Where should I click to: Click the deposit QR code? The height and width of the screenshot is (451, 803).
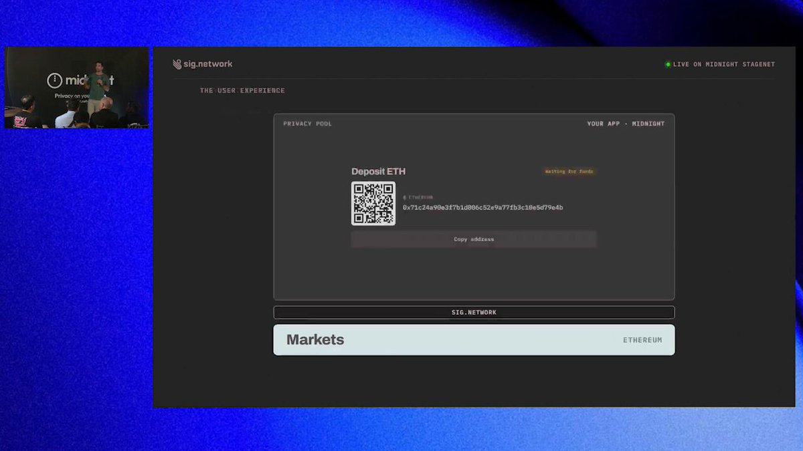tap(373, 203)
